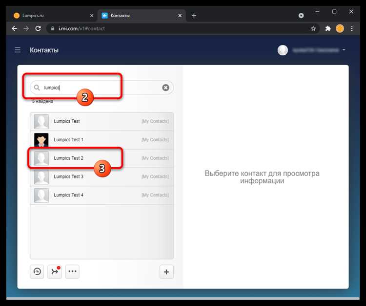Select the Lumpics Test 2 contact
Viewport: 366px width, 306px height.
pos(68,158)
